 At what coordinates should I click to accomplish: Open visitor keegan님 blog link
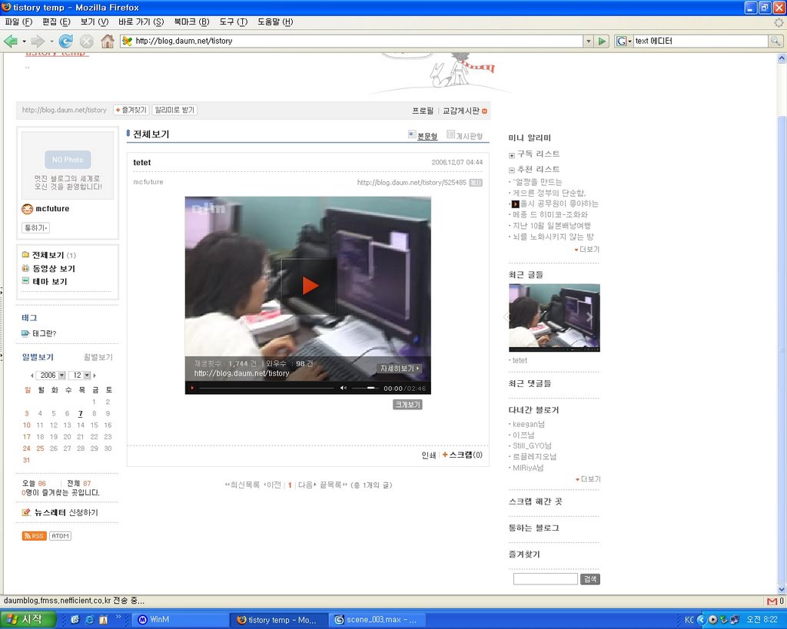click(x=529, y=425)
